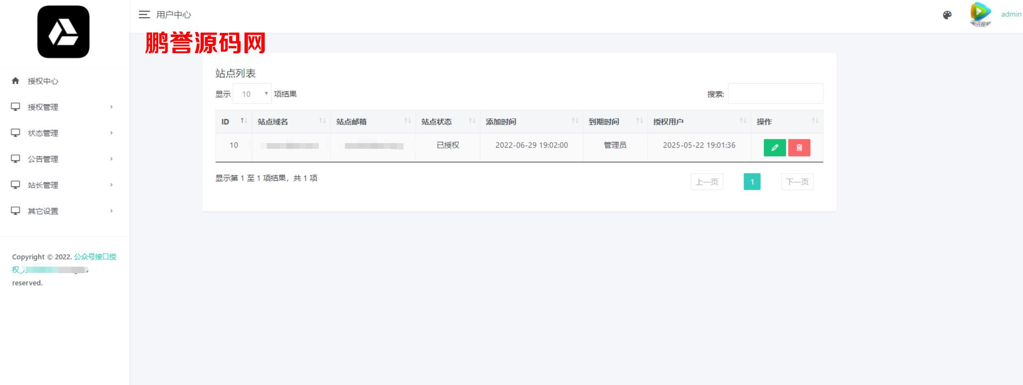This screenshot has width=1023, height=385.
Task: Open the 授权管理 menu item
Action: pos(43,107)
